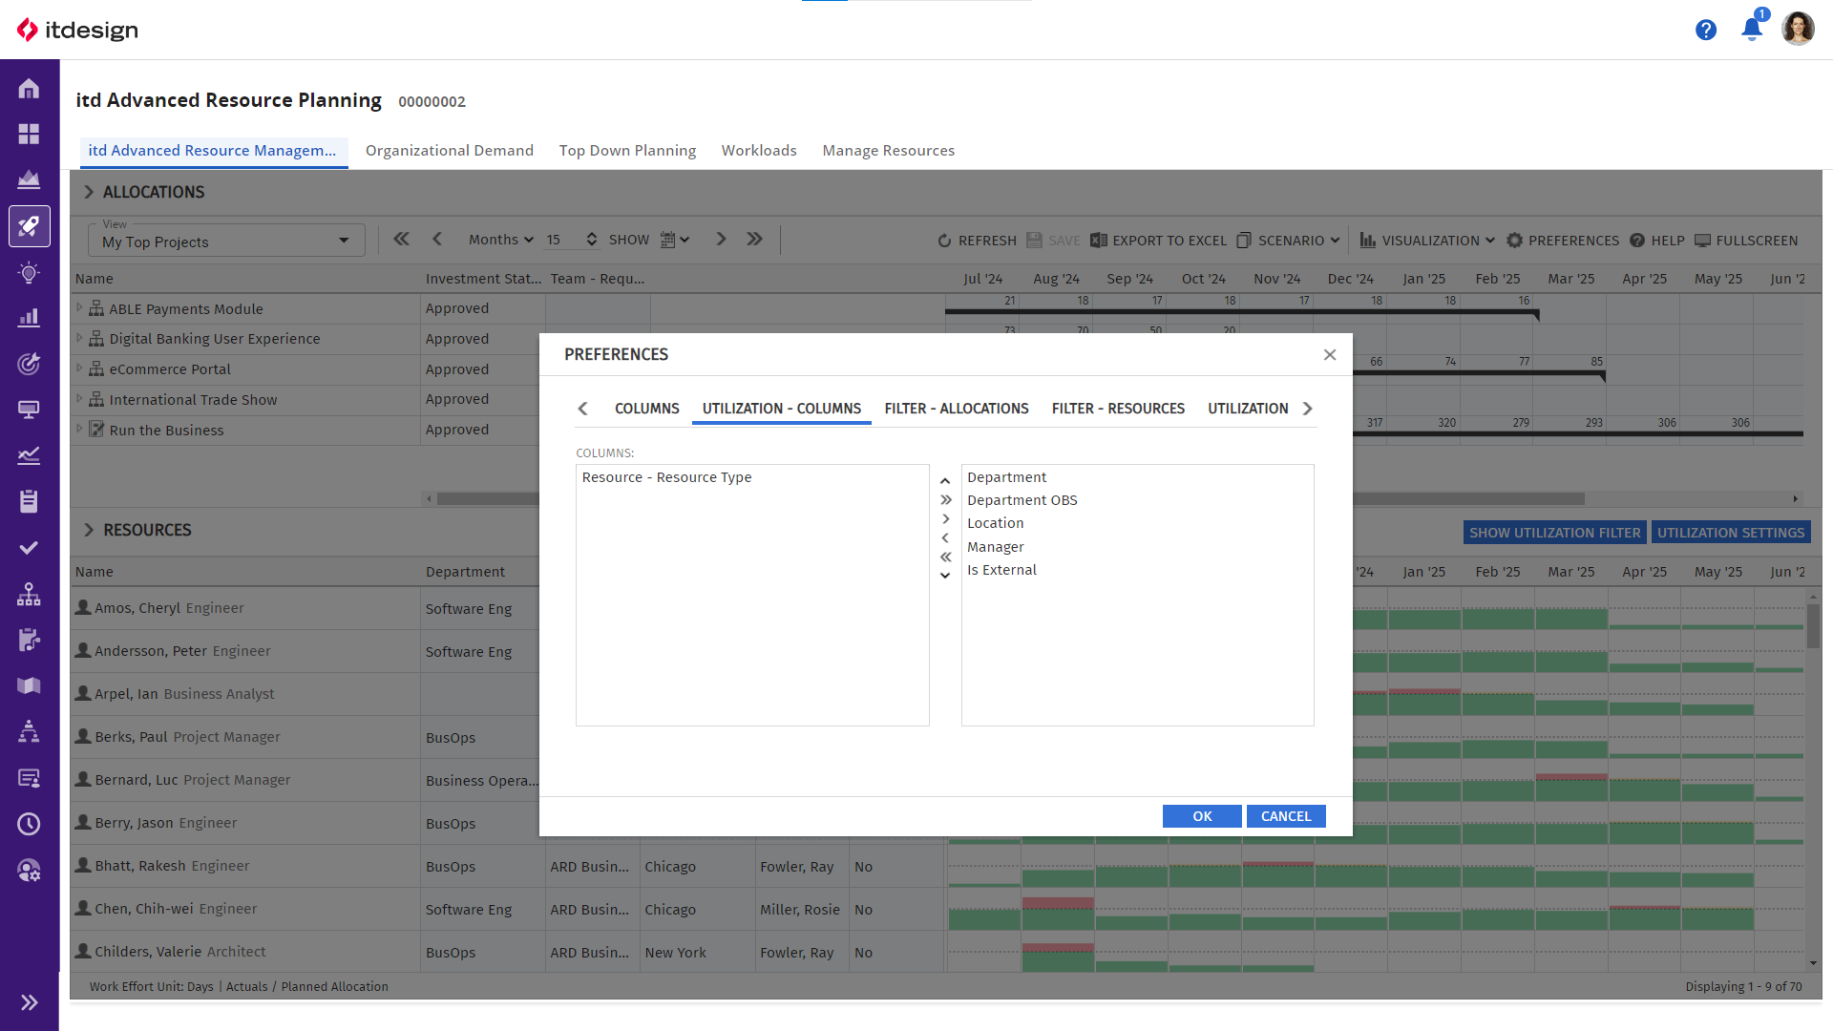This screenshot has width=1833, height=1031.
Task: Click Export to Excel
Action: (x=1158, y=241)
